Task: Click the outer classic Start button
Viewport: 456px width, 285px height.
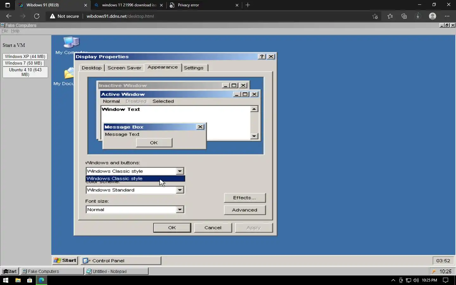Action: (x=10, y=271)
